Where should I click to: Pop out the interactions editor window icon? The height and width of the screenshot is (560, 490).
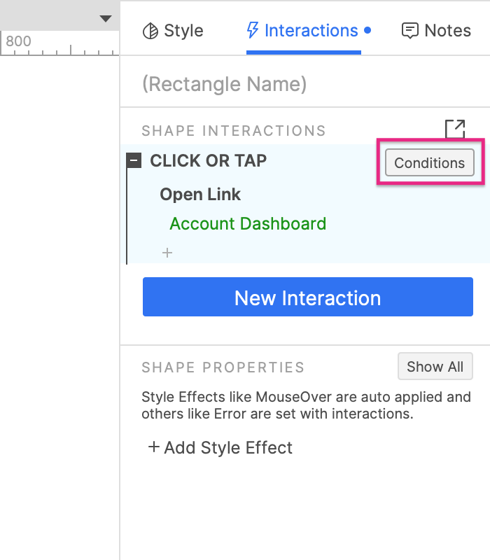tap(454, 129)
